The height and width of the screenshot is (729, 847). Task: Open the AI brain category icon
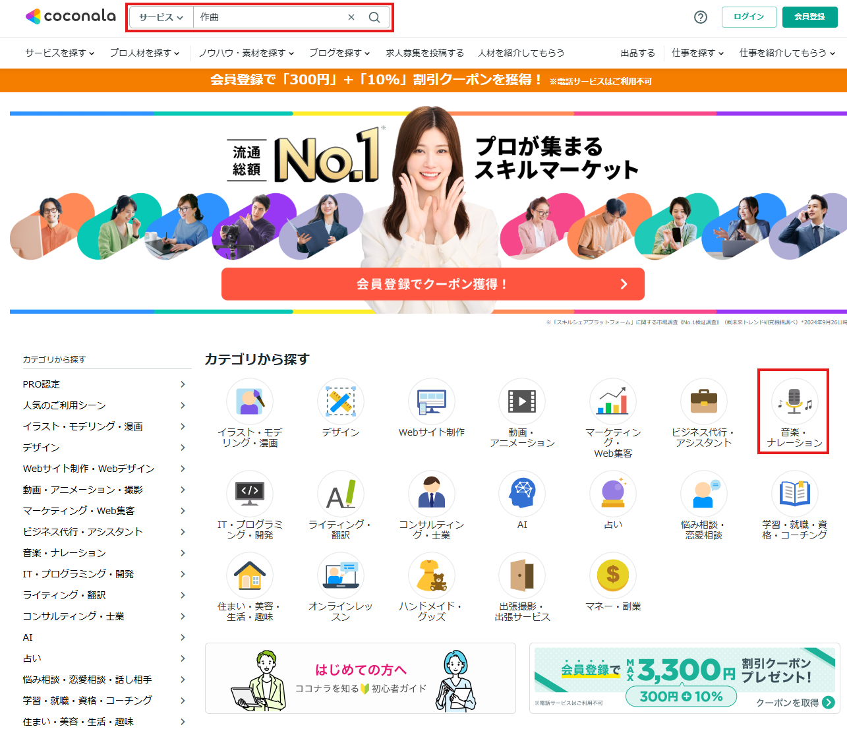(x=523, y=494)
